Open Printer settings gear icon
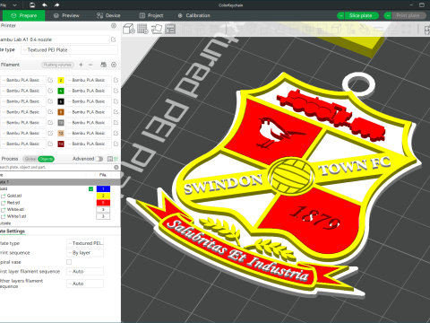Viewport: 430px width, 323px height. click(114, 26)
